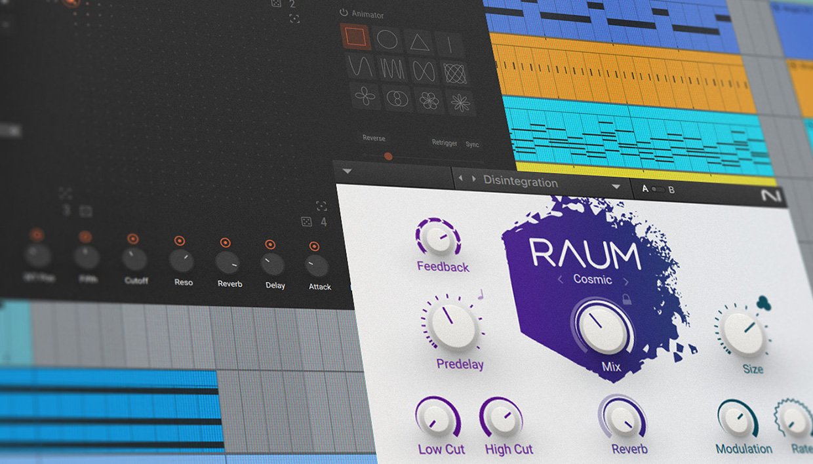Viewport: 813px width, 464px height.
Task: Click the musical note sync icon near Predelay
Action: pos(479,294)
